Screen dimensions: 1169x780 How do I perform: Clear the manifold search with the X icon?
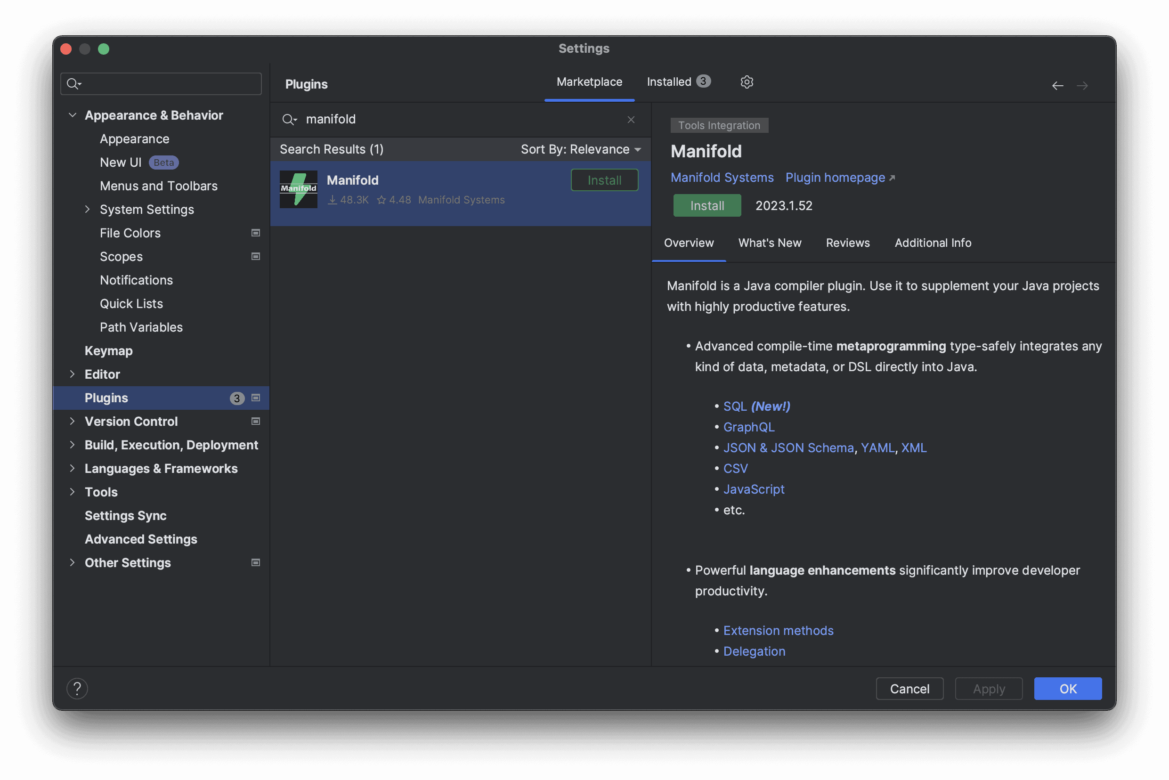[631, 119]
